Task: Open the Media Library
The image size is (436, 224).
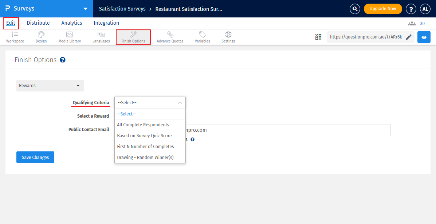Action: click(70, 37)
